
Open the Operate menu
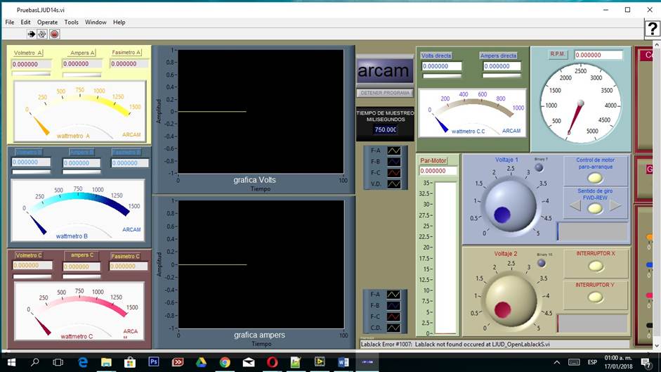(x=48, y=23)
